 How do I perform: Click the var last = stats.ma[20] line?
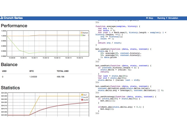[x=113, y=76]
